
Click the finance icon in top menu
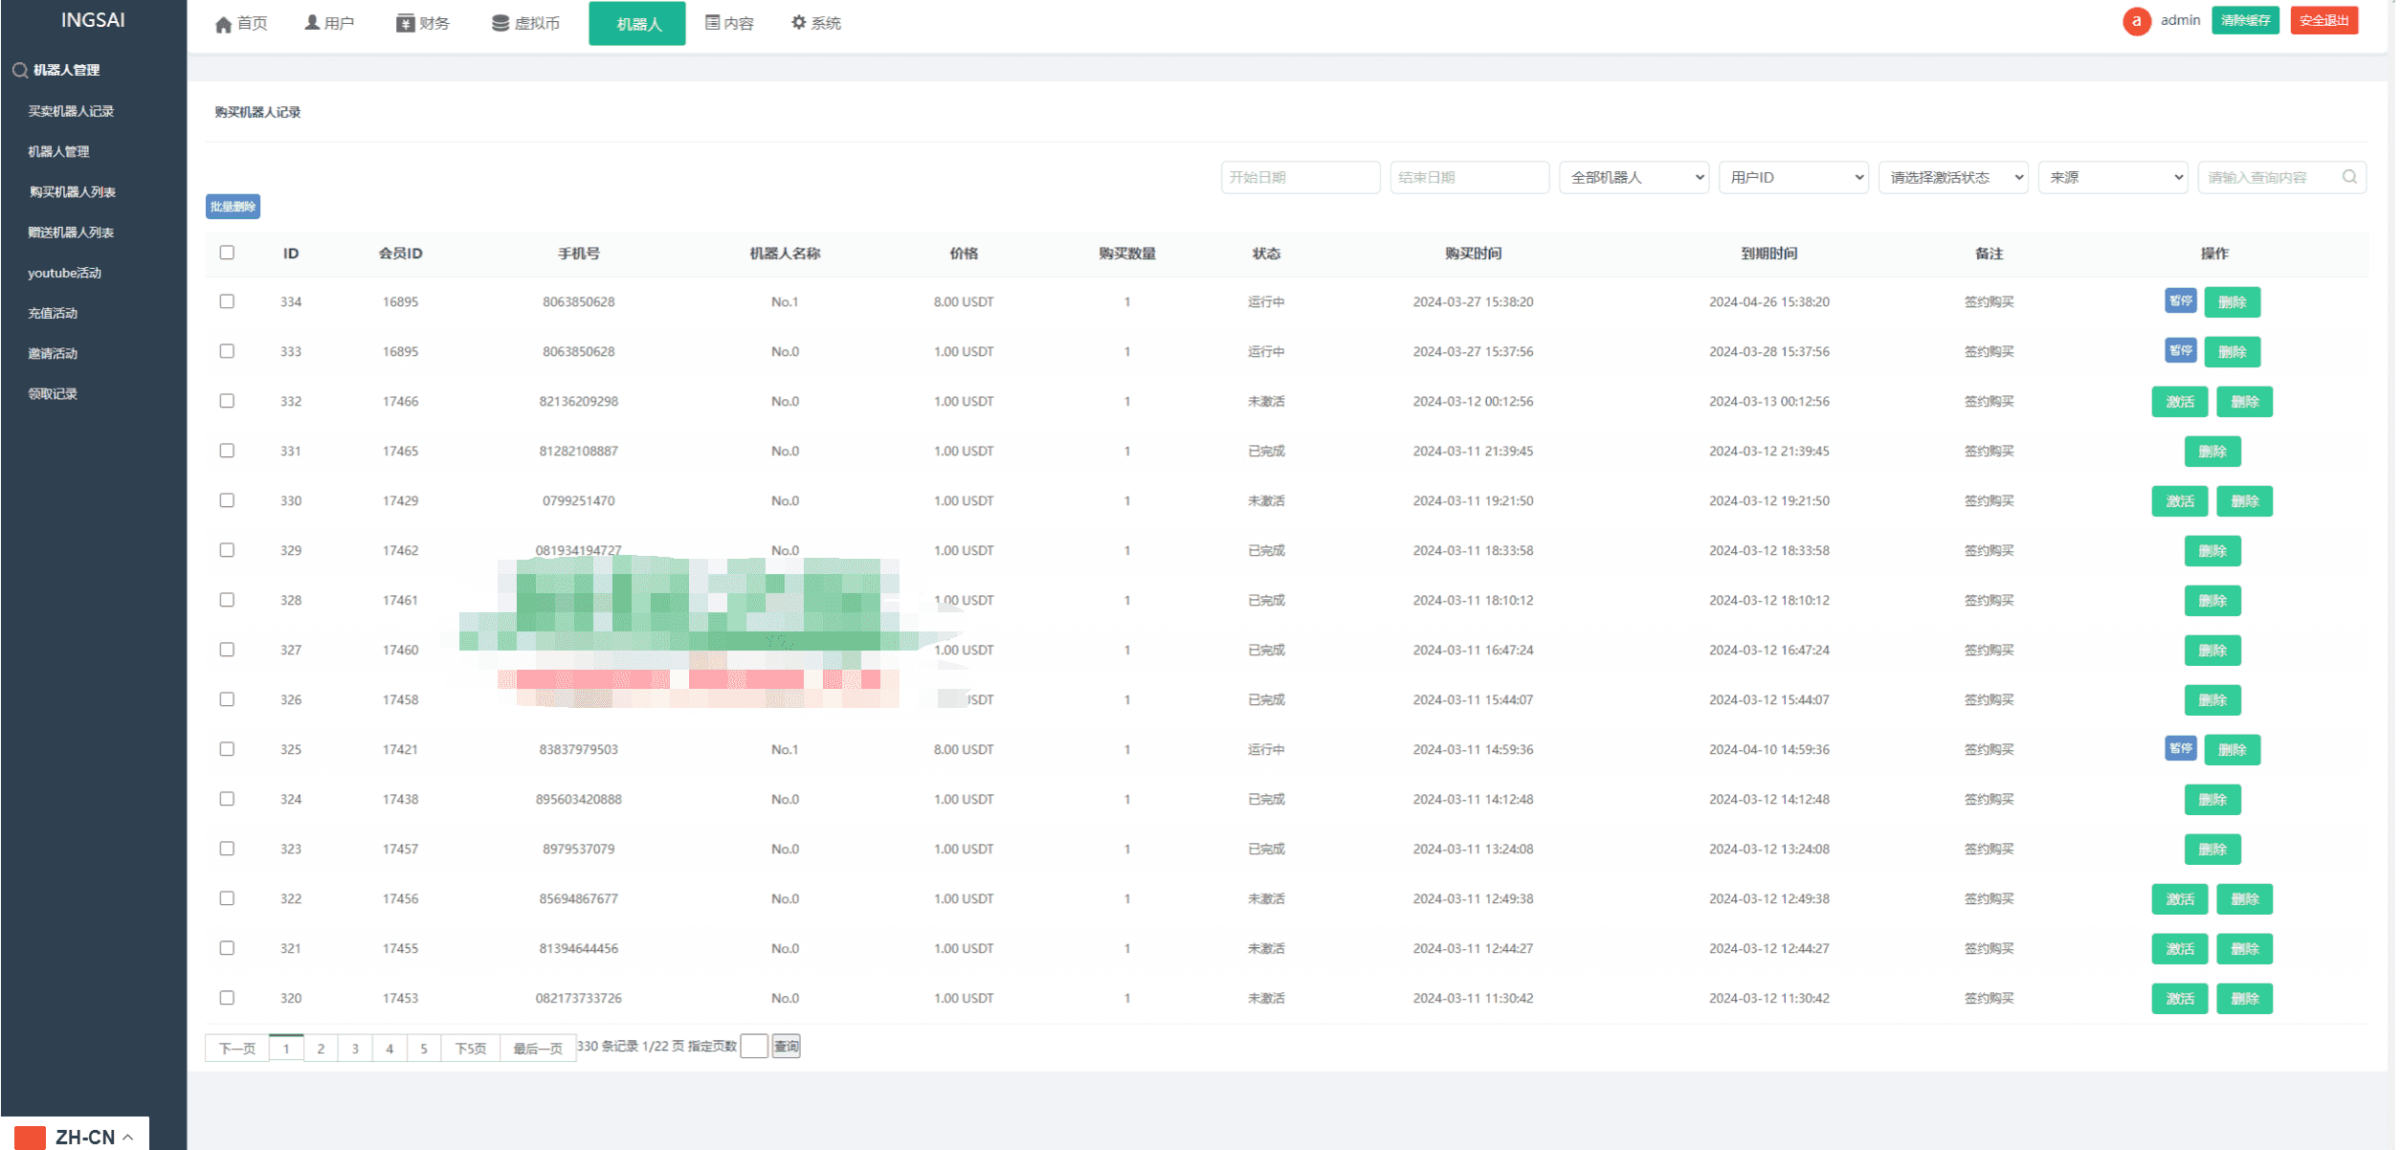(x=405, y=23)
